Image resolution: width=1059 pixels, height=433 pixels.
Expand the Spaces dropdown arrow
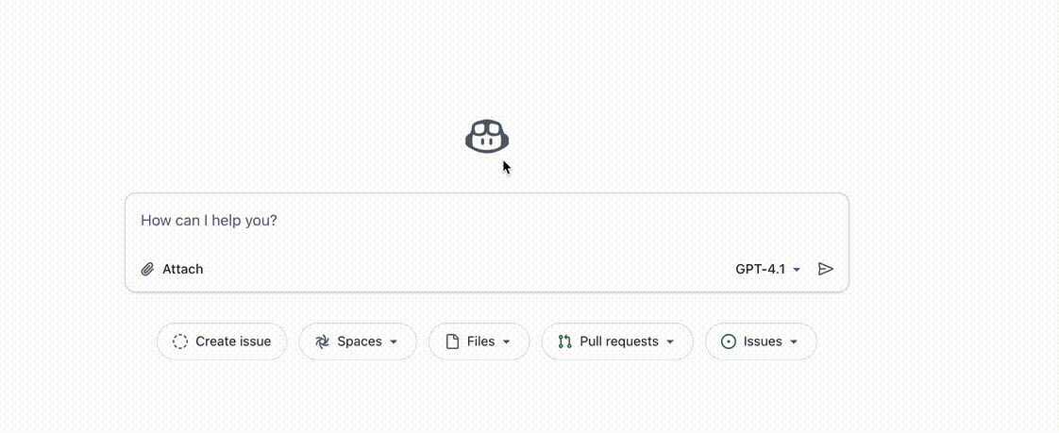tap(394, 341)
